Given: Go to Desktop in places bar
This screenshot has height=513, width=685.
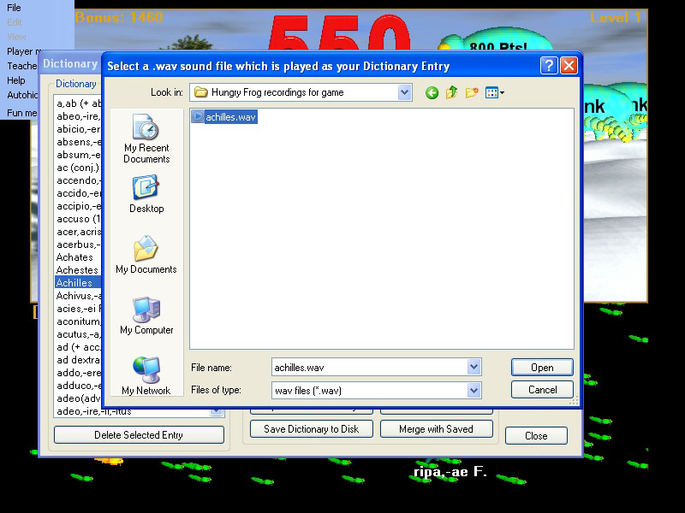Looking at the screenshot, I should pyautogui.click(x=146, y=194).
